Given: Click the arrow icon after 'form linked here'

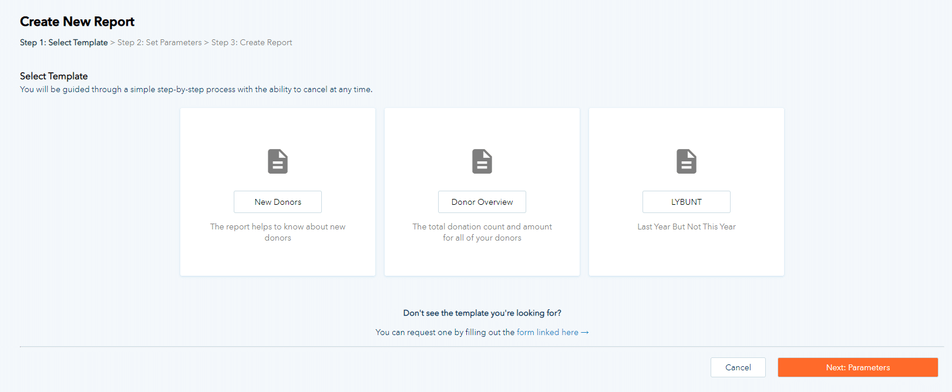Looking at the screenshot, I should tap(585, 332).
